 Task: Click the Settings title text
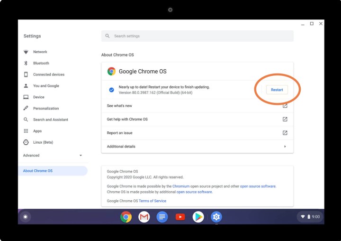tap(32, 36)
